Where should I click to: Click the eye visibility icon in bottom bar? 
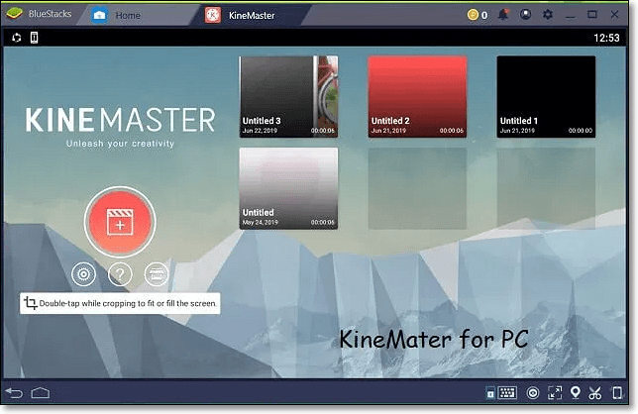[x=533, y=393]
